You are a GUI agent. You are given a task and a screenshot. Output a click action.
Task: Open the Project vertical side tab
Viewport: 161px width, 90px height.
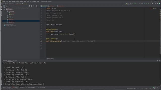click(1, 8)
